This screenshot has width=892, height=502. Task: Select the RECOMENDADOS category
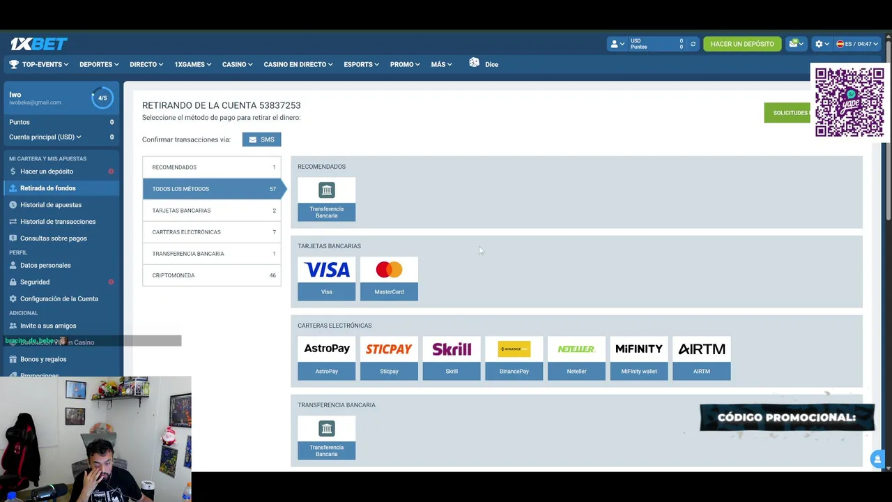212,167
